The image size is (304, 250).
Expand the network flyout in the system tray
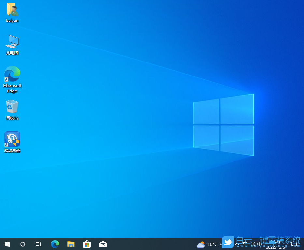244,244
